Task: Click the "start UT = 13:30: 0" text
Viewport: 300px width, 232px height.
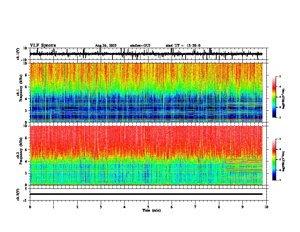Action: click(x=183, y=45)
